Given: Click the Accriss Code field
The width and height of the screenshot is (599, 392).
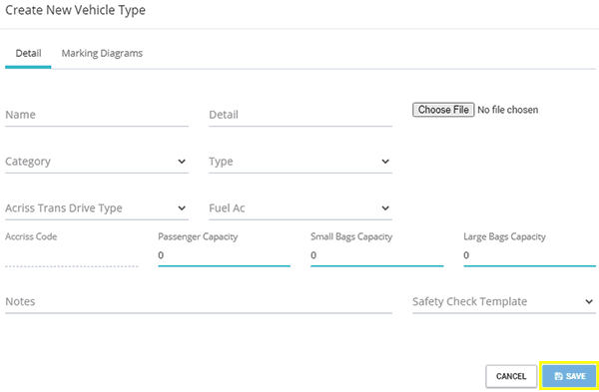Looking at the screenshot, I should tap(72, 255).
